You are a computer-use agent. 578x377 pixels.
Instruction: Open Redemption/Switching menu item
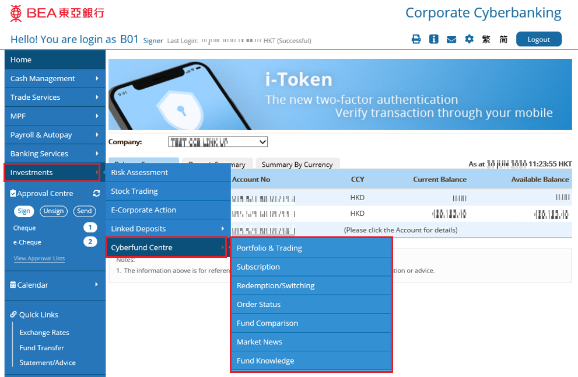[x=311, y=285]
